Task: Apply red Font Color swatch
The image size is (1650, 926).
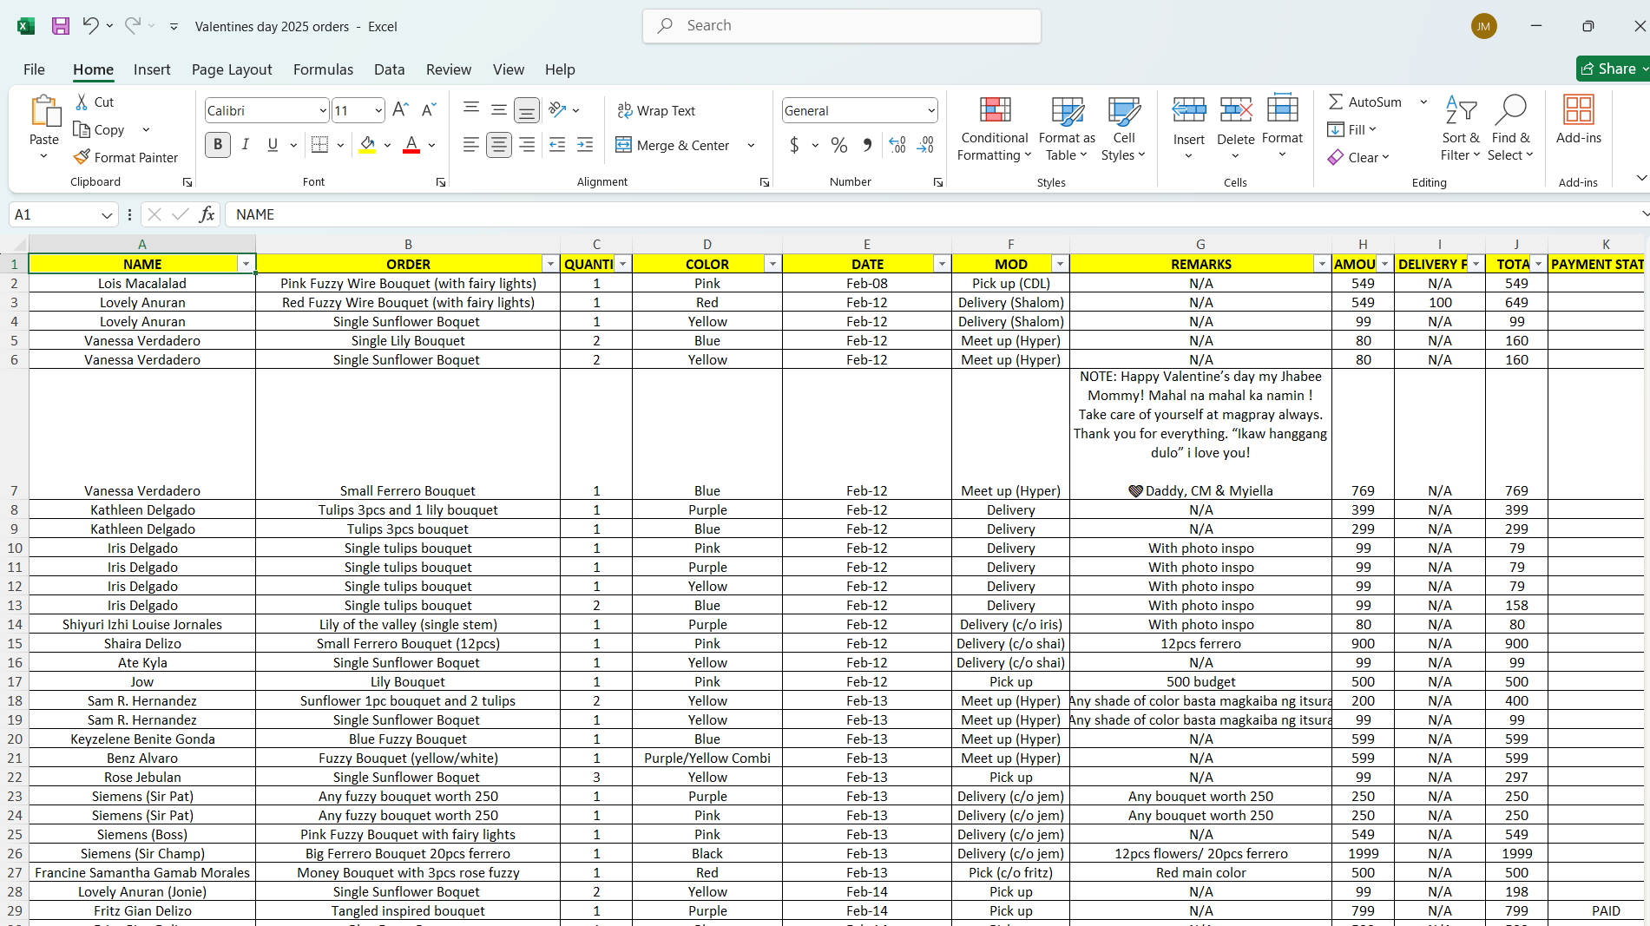Action: point(411,145)
